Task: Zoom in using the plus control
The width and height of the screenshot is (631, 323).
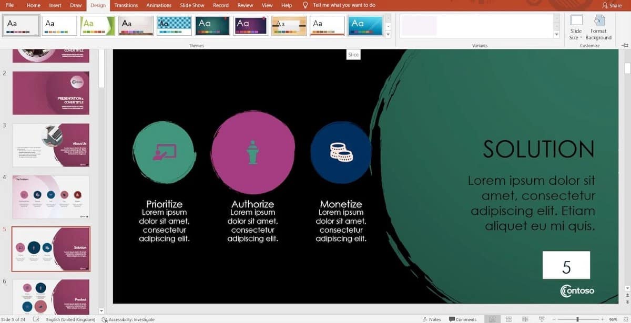Action: [x=602, y=319]
